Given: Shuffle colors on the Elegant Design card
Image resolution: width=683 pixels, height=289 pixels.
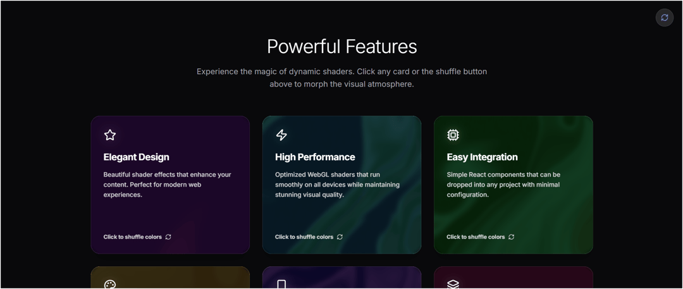Looking at the screenshot, I should [137, 237].
